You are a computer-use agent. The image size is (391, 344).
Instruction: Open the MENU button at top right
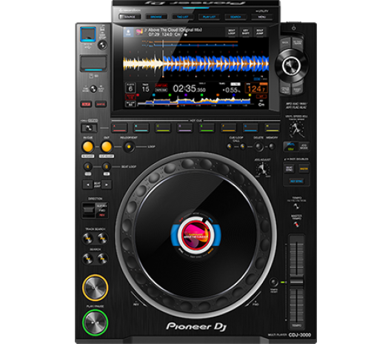pyautogui.click(x=262, y=17)
